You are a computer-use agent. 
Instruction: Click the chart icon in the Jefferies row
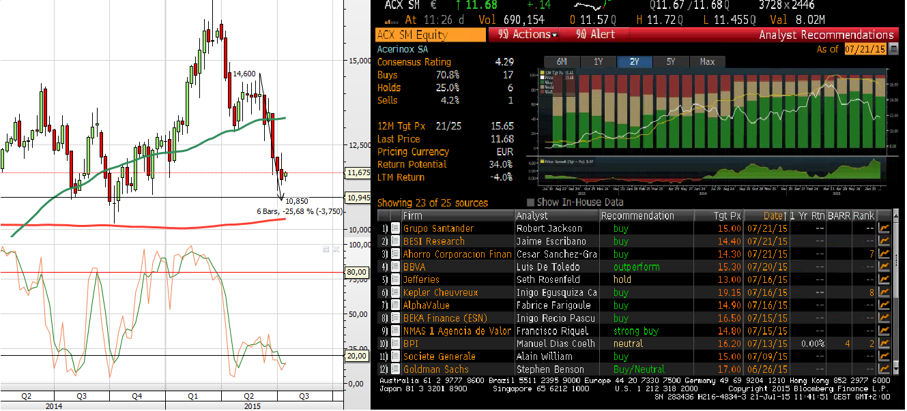tap(884, 279)
